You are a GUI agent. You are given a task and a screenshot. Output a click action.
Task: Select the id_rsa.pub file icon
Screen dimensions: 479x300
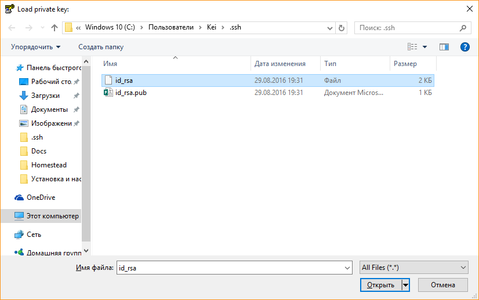107,93
